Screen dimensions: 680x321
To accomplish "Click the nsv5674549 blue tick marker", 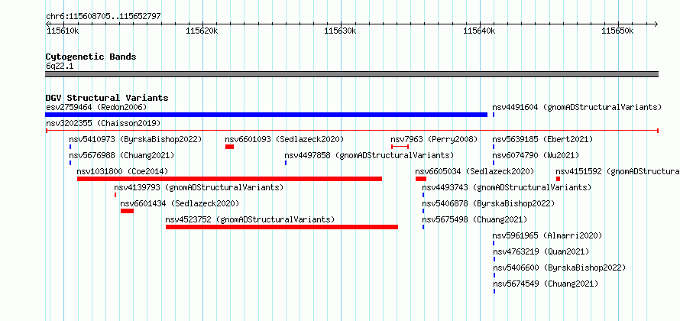I will point(494,291).
